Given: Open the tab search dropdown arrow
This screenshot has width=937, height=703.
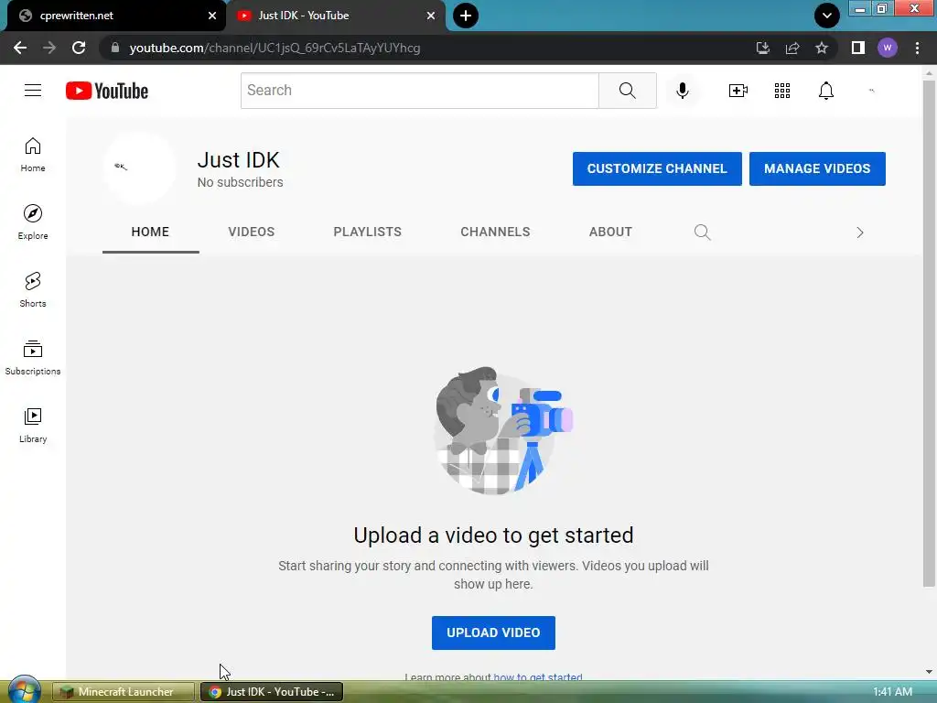Looking at the screenshot, I should point(827,16).
